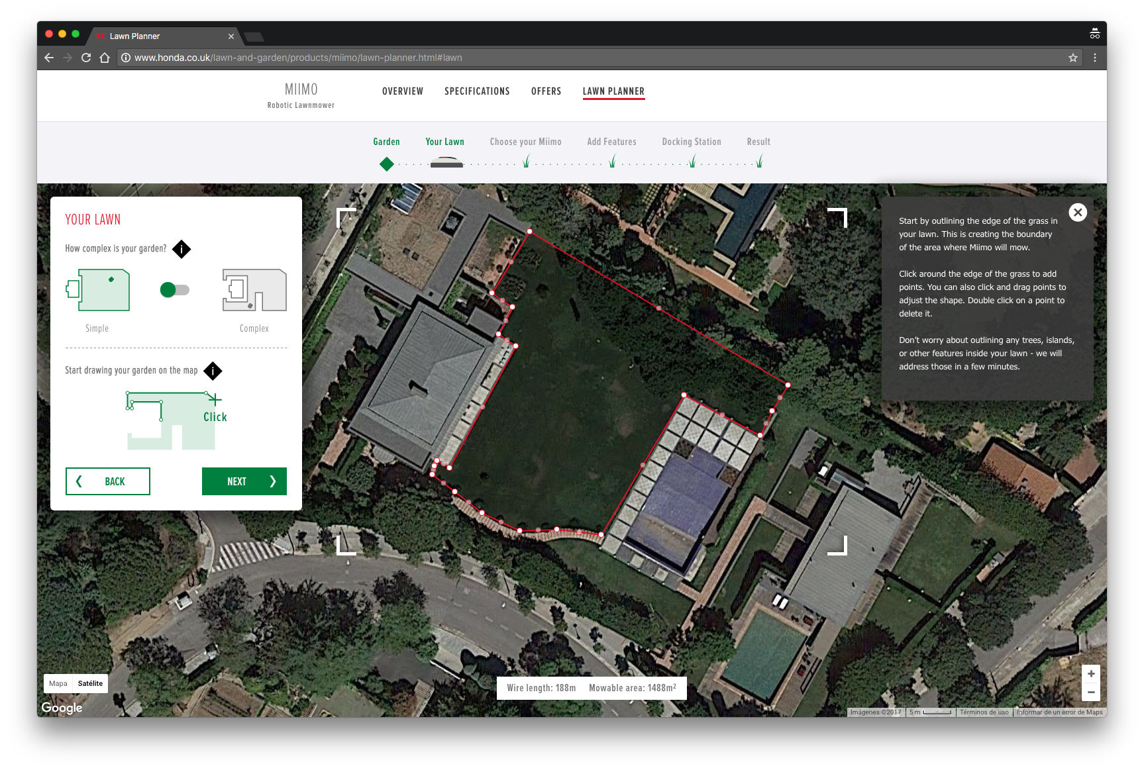Switch map to Satélite view
This screenshot has height=770, width=1144.
point(90,683)
